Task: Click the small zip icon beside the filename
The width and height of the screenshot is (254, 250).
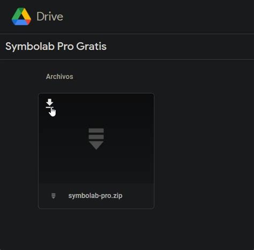Action: click(x=54, y=196)
